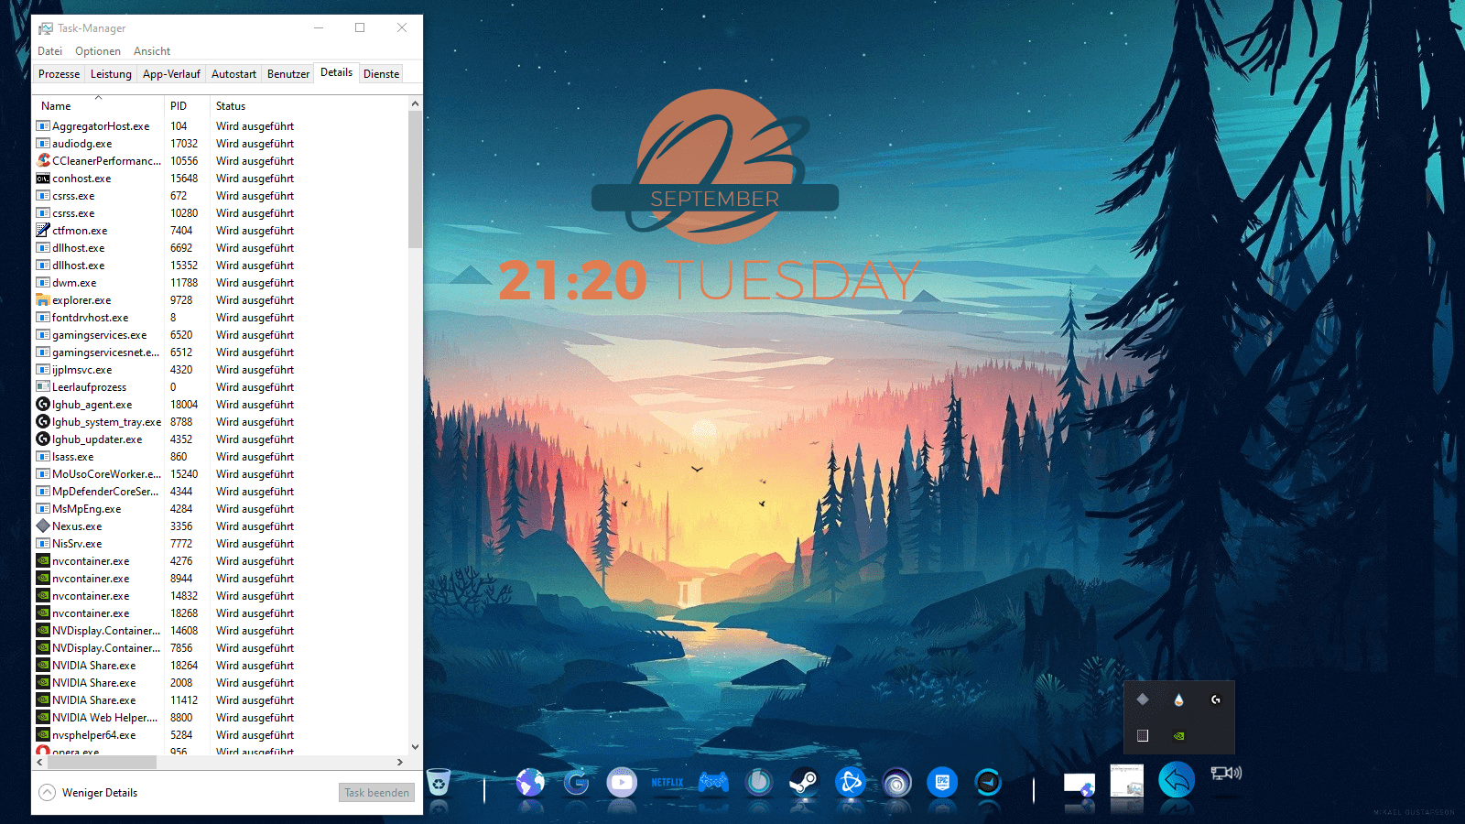Click the Logitech G HUB tray icon
The height and width of the screenshot is (824, 1465).
click(x=1215, y=699)
